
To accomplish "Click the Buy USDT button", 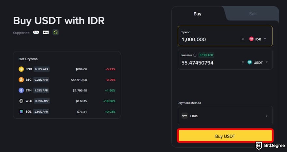I will (x=225, y=136).
